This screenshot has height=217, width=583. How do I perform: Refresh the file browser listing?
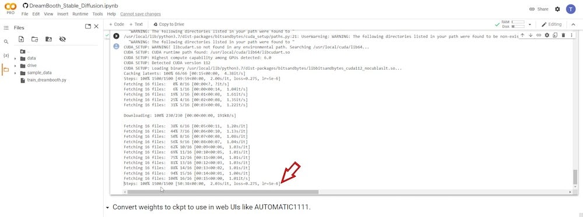tap(34, 39)
